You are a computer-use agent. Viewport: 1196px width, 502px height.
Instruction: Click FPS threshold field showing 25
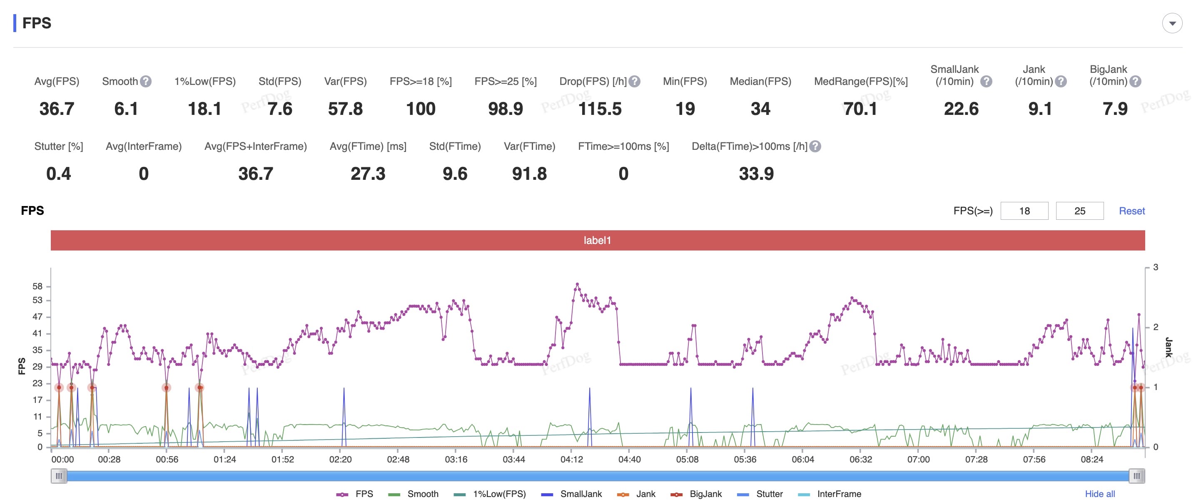(1079, 211)
